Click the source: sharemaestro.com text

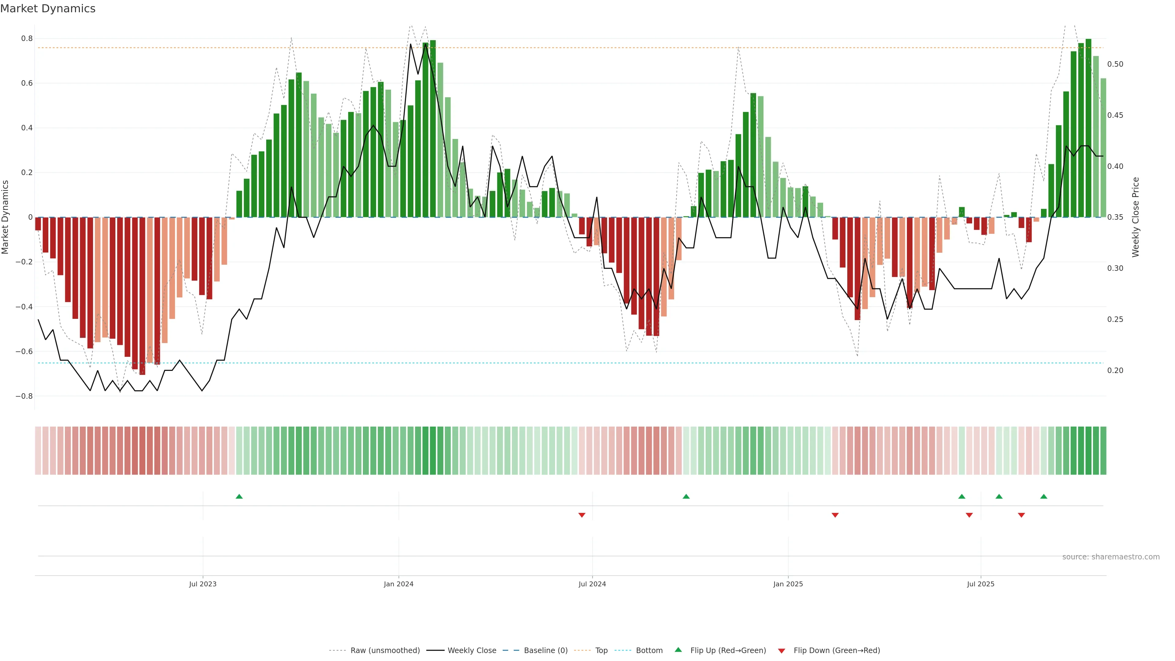(x=1111, y=557)
